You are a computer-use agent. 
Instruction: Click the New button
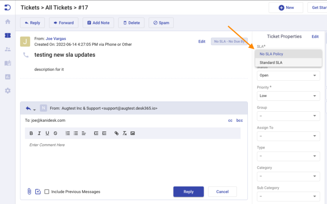pyautogui.click(x=286, y=8)
